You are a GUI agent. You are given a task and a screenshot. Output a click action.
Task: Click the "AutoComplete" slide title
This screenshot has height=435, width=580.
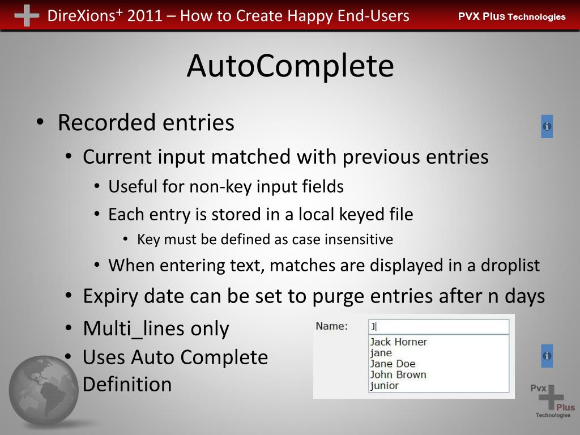[x=291, y=66]
